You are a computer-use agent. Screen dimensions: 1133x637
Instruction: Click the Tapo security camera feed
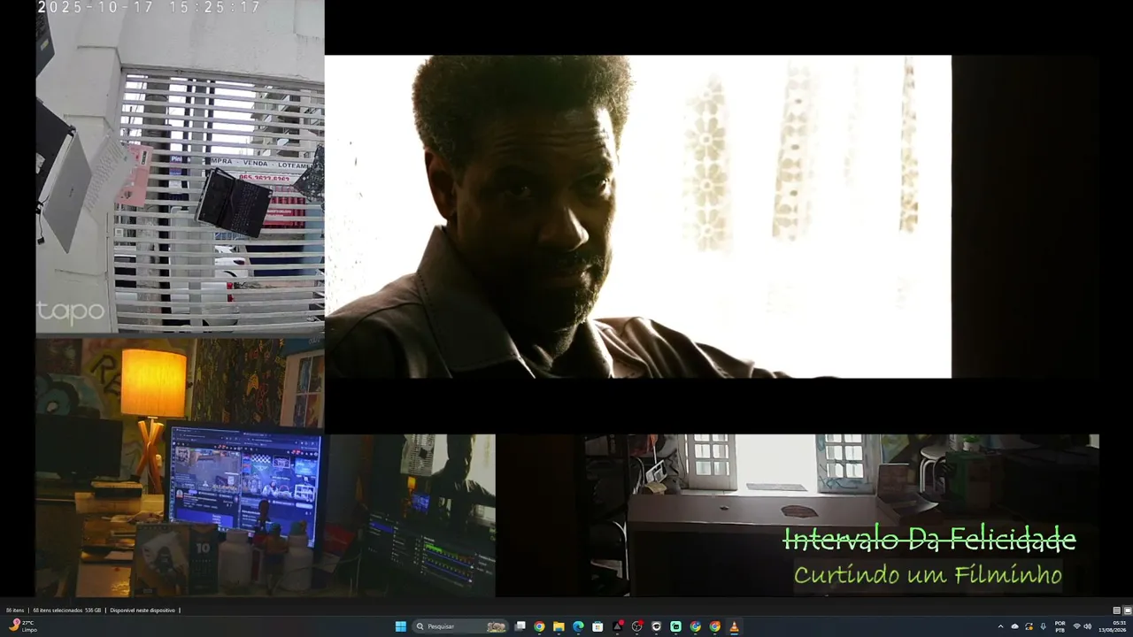point(181,167)
